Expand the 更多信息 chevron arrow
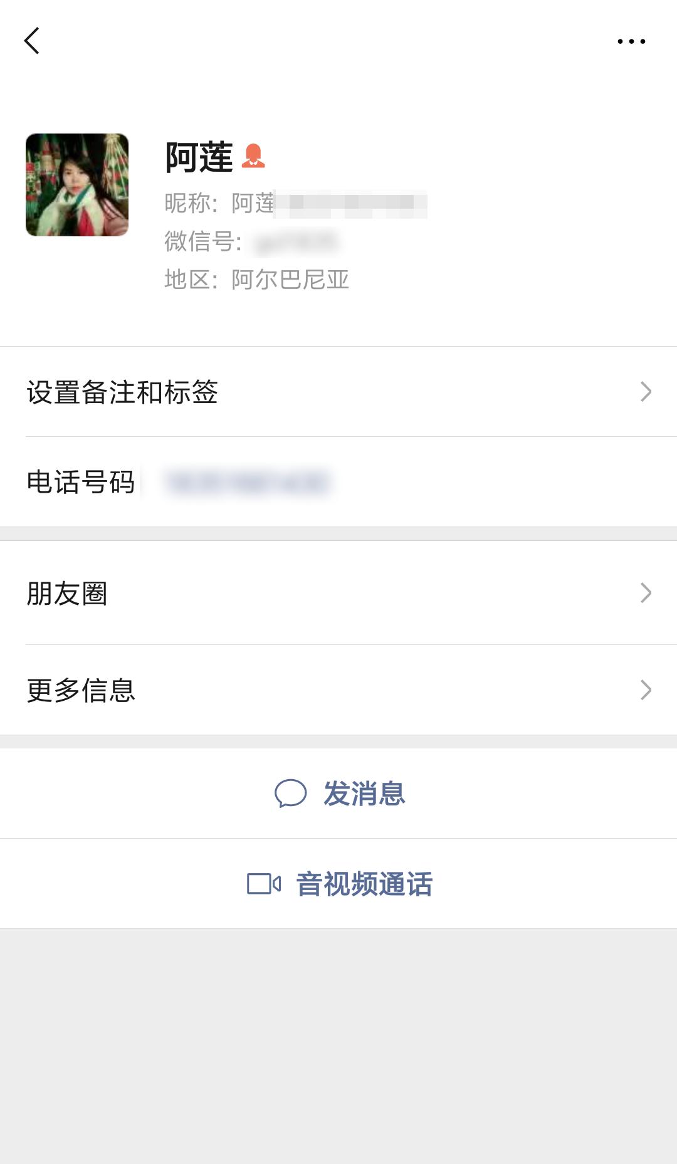The height and width of the screenshot is (1164, 677). tap(646, 690)
